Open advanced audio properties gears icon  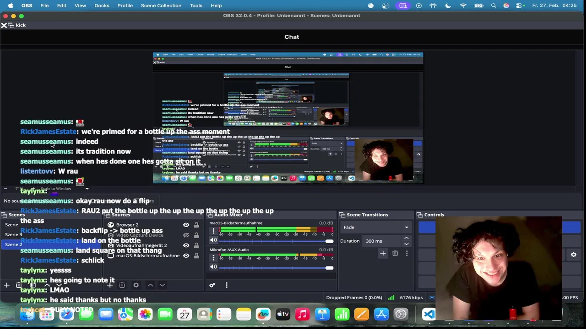212,285
